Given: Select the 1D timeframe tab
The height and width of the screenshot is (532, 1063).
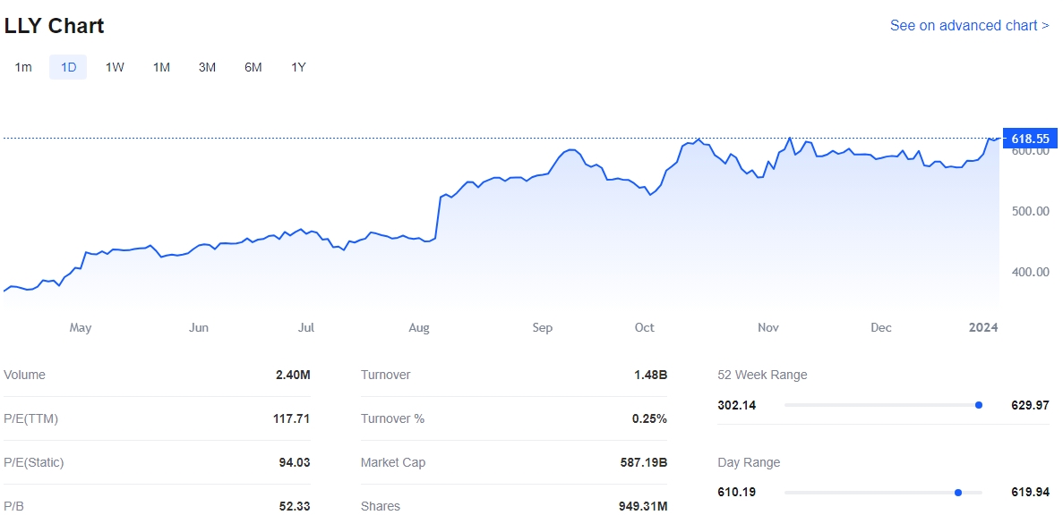Looking at the screenshot, I should (x=68, y=67).
